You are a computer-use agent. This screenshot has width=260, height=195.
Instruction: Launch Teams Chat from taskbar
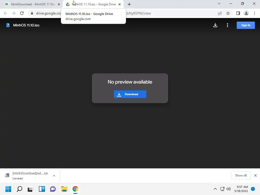53,189
